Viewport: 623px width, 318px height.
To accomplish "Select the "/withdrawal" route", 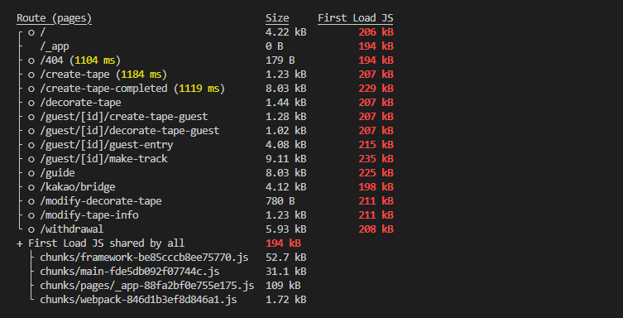I will click(72, 229).
